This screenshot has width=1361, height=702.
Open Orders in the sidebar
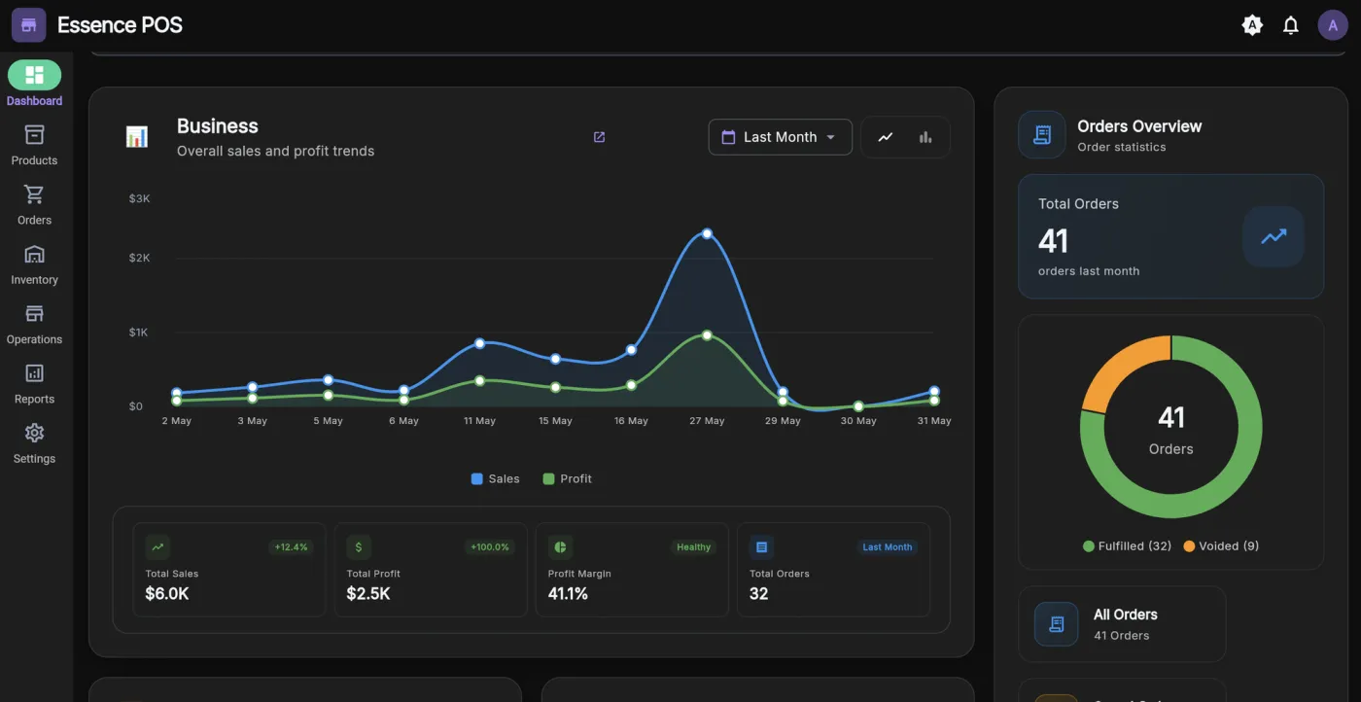tap(34, 204)
